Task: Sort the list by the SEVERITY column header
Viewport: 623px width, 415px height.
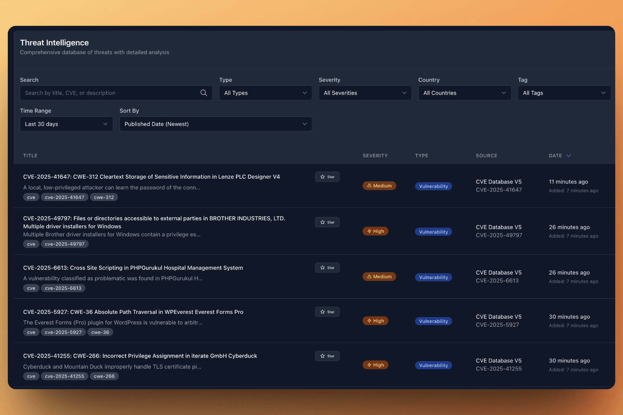Action: [x=375, y=156]
